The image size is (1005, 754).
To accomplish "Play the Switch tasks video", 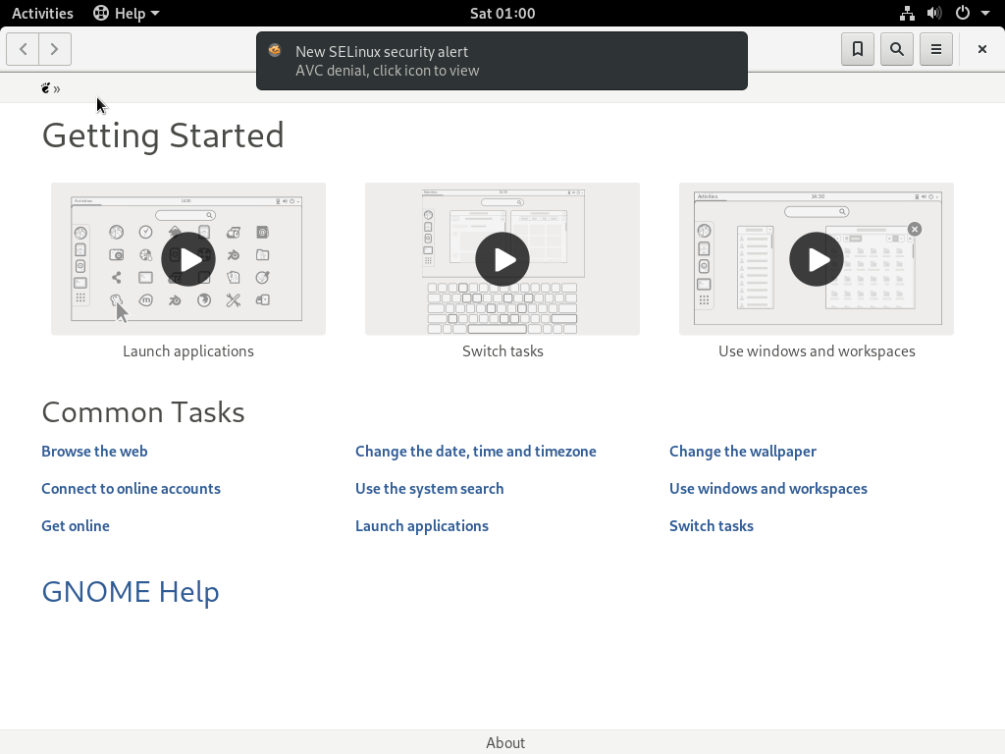I will (x=502, y=259).
